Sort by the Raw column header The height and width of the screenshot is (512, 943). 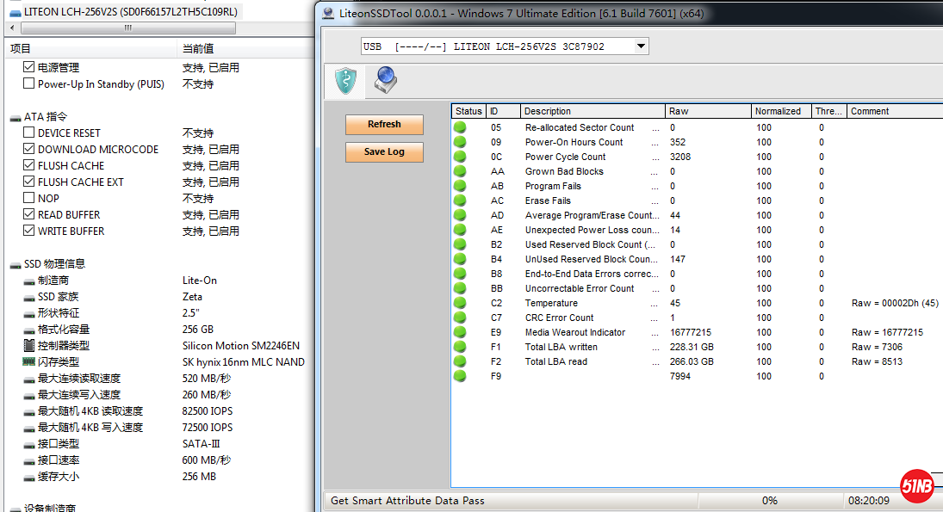[706, 111]
